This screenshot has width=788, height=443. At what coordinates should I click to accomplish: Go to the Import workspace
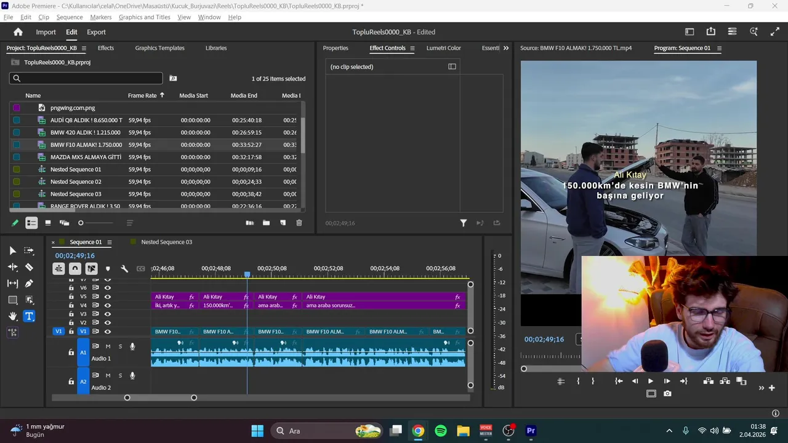46,32
